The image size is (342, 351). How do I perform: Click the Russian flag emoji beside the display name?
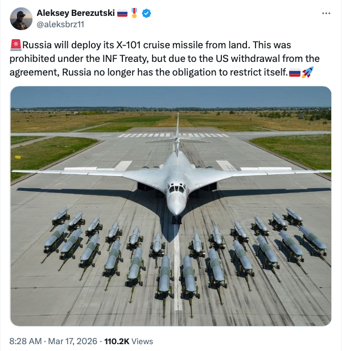[122, 13]
